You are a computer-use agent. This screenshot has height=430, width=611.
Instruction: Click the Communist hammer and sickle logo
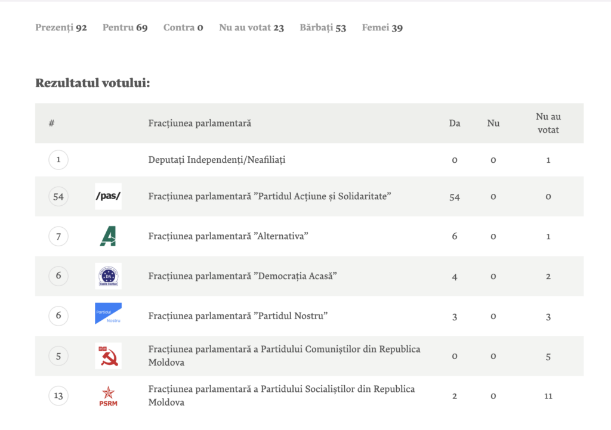coord(108,356)
